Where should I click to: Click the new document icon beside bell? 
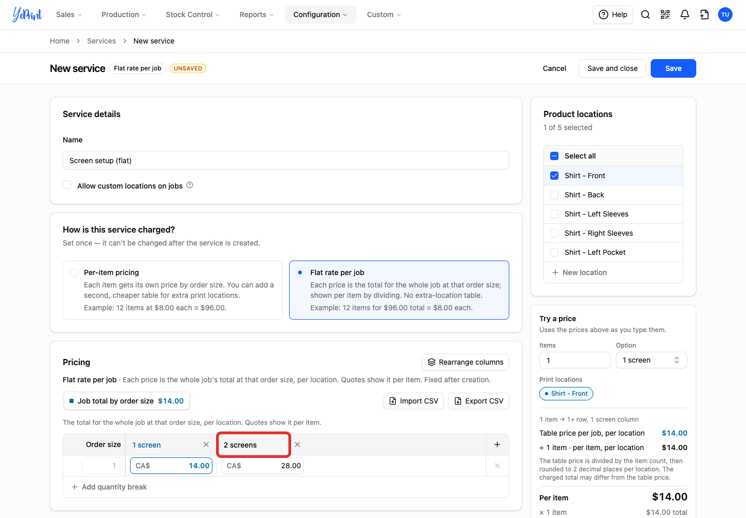pyautogui.click(x=705, y=15)
